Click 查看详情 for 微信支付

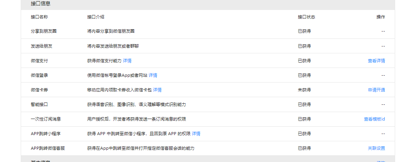click(x=376, y=61)
